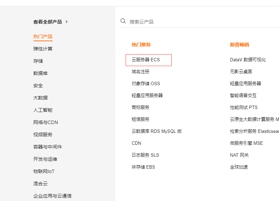The width and height of the screenshot is (279, 201).
Task: Open 日志服务 SLS link
Action: [145, 155]
